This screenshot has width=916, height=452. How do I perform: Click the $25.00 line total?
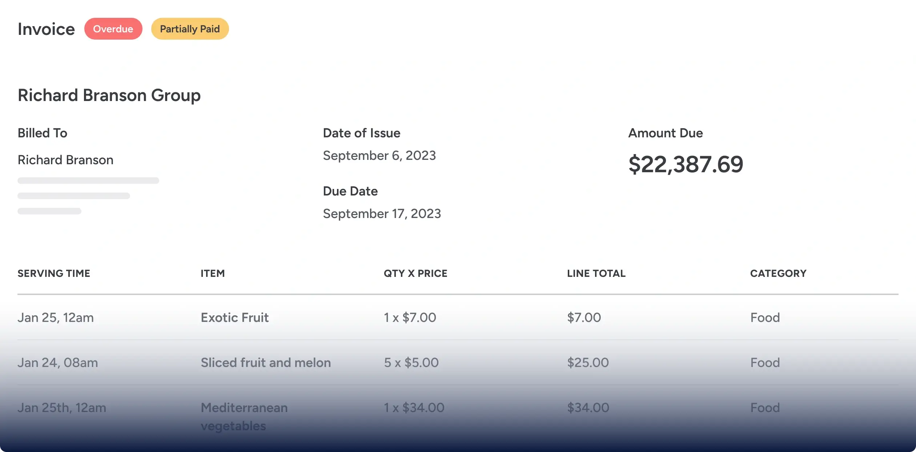coord(588,363)
